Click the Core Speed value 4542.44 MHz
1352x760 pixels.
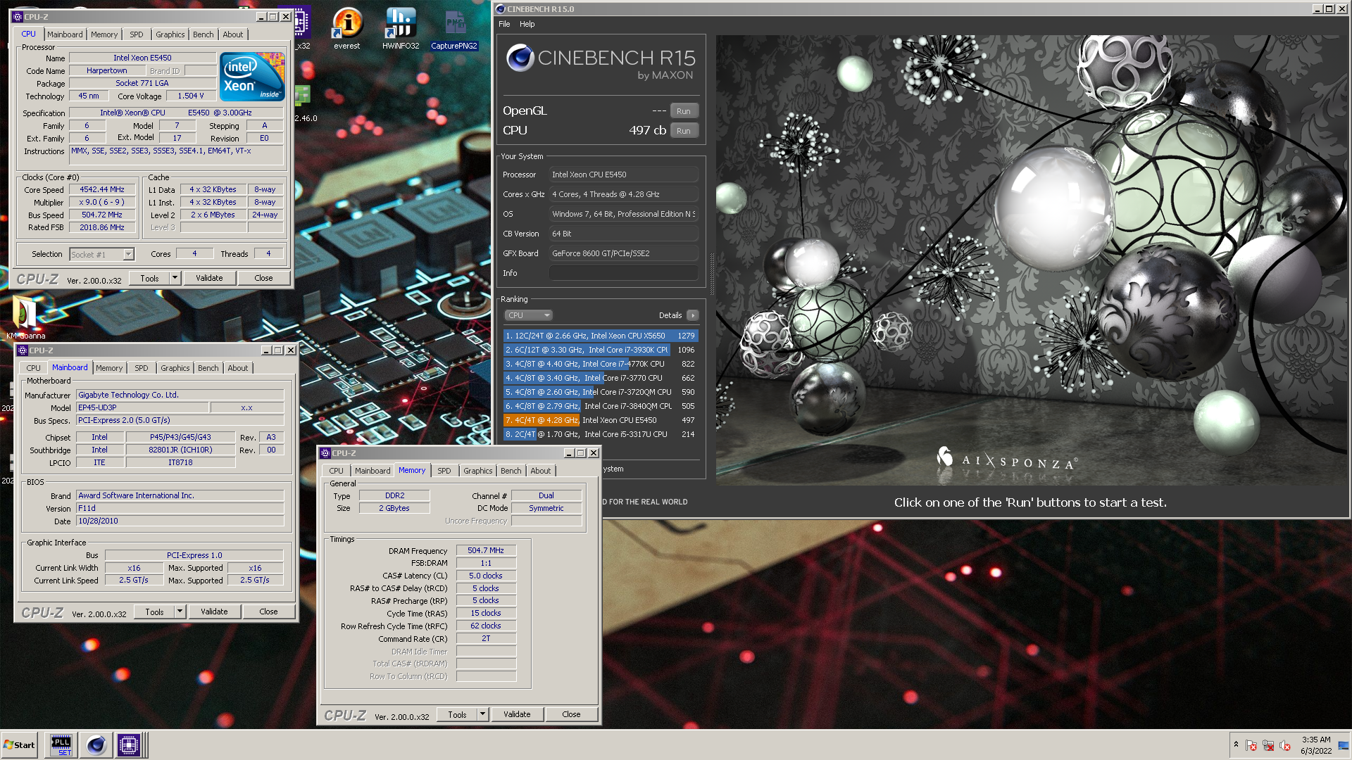point(102,189)
